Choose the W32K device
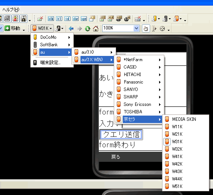 186,149
